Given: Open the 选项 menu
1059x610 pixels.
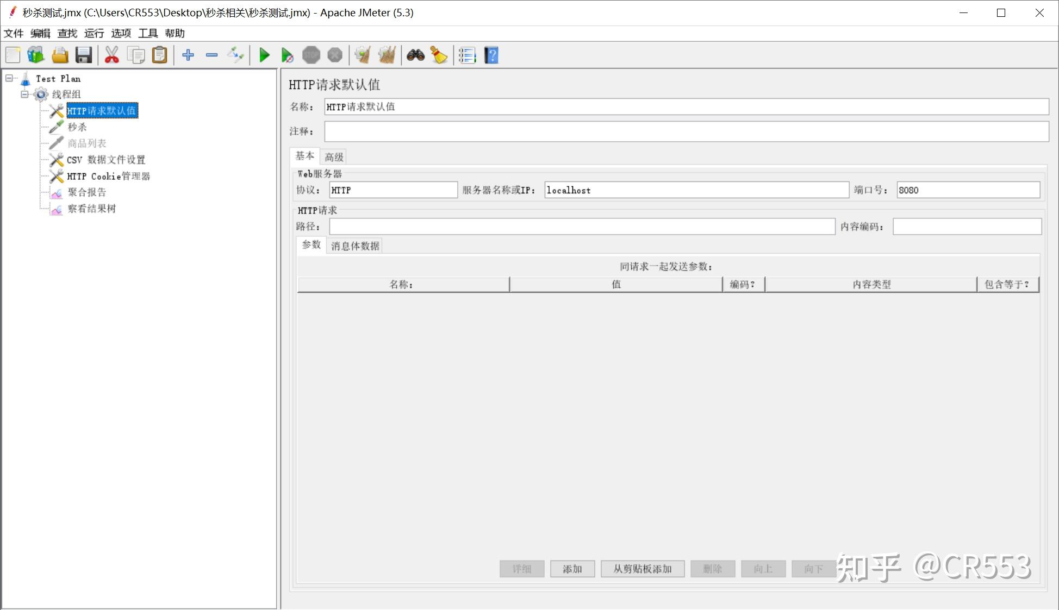Looking at the screenshot, I should click(120, 33).
